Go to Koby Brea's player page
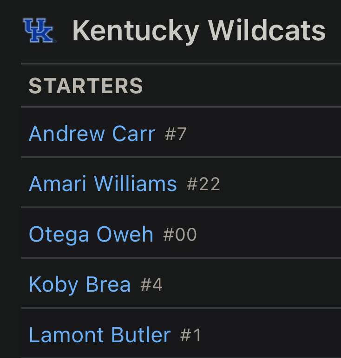Screen dimensions: 341x358 coord(80,284)
